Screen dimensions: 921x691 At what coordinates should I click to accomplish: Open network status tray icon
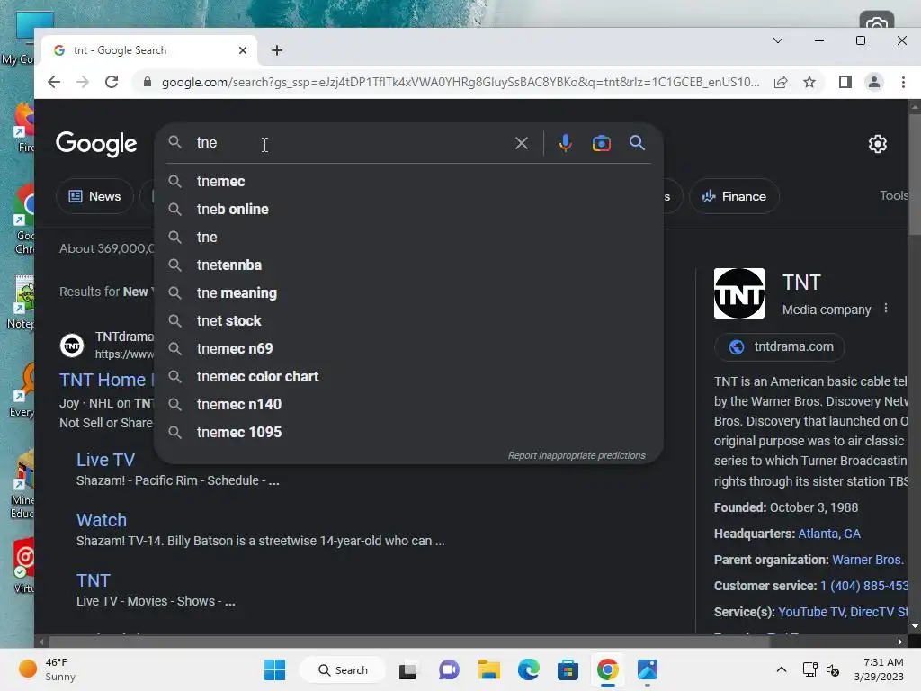810,669
